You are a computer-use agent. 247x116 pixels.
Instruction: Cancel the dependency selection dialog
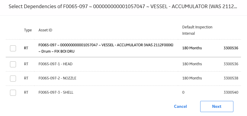click(180, 106)
